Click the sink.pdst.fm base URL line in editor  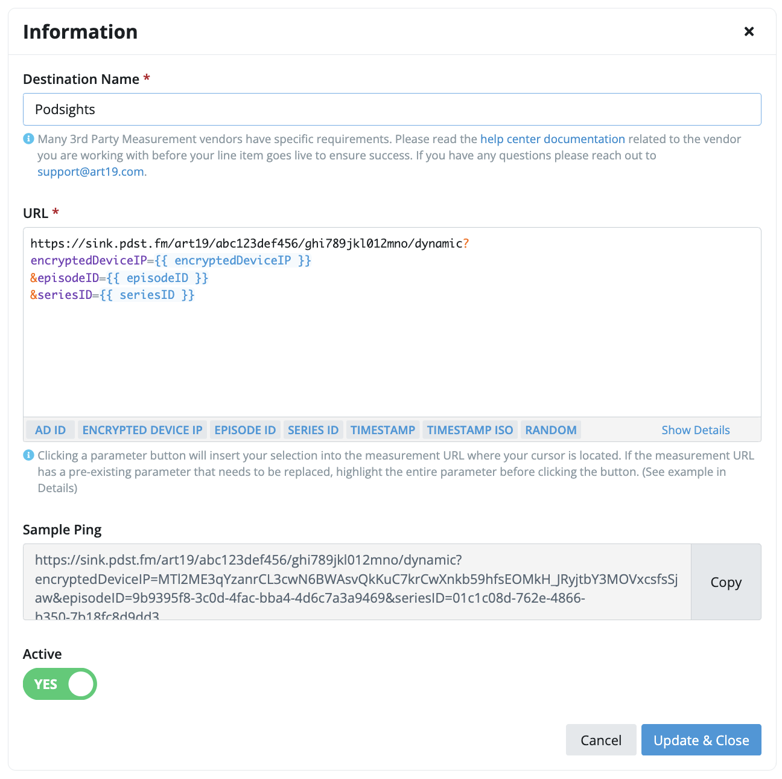coord(250,243)
